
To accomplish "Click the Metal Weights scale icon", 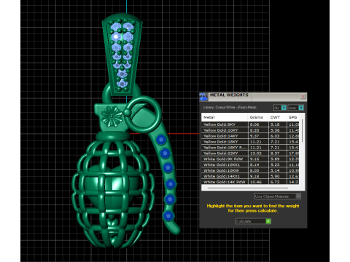I will click(203, 97).
